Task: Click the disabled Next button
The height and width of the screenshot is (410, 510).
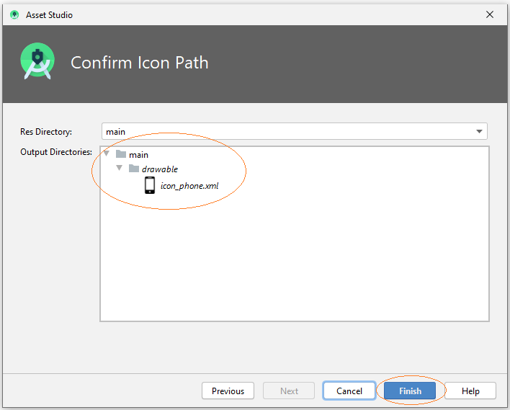Action: [289, 391]
